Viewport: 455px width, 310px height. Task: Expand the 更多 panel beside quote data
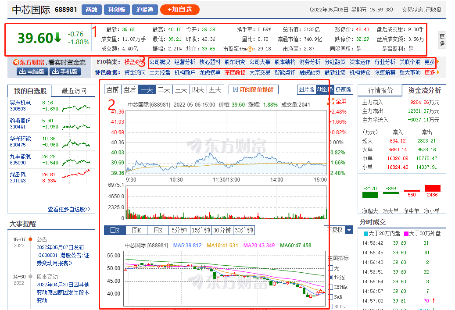tap(442, 40)
